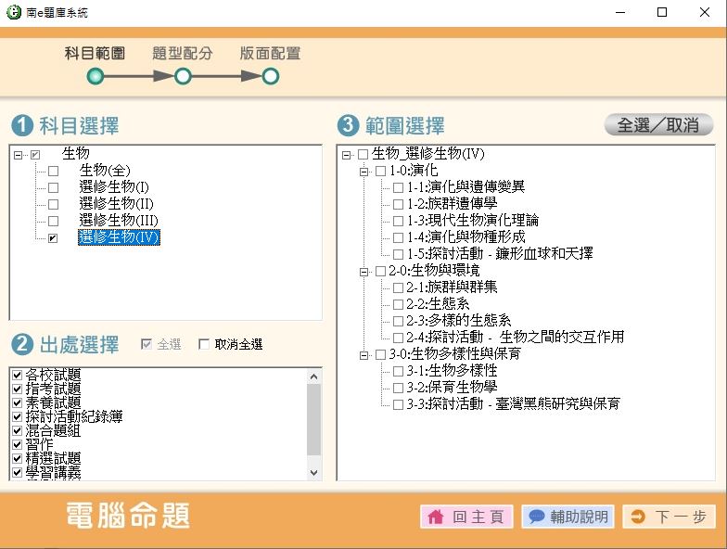Check 2-1:族群與群集 checkbox
This screenshot has height=549, width=727.
coord(398,287)
